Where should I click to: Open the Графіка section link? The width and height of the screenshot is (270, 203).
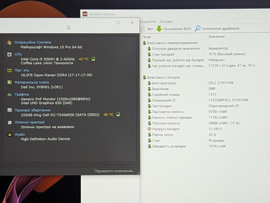pyautogui.click(x=22, y=94)
